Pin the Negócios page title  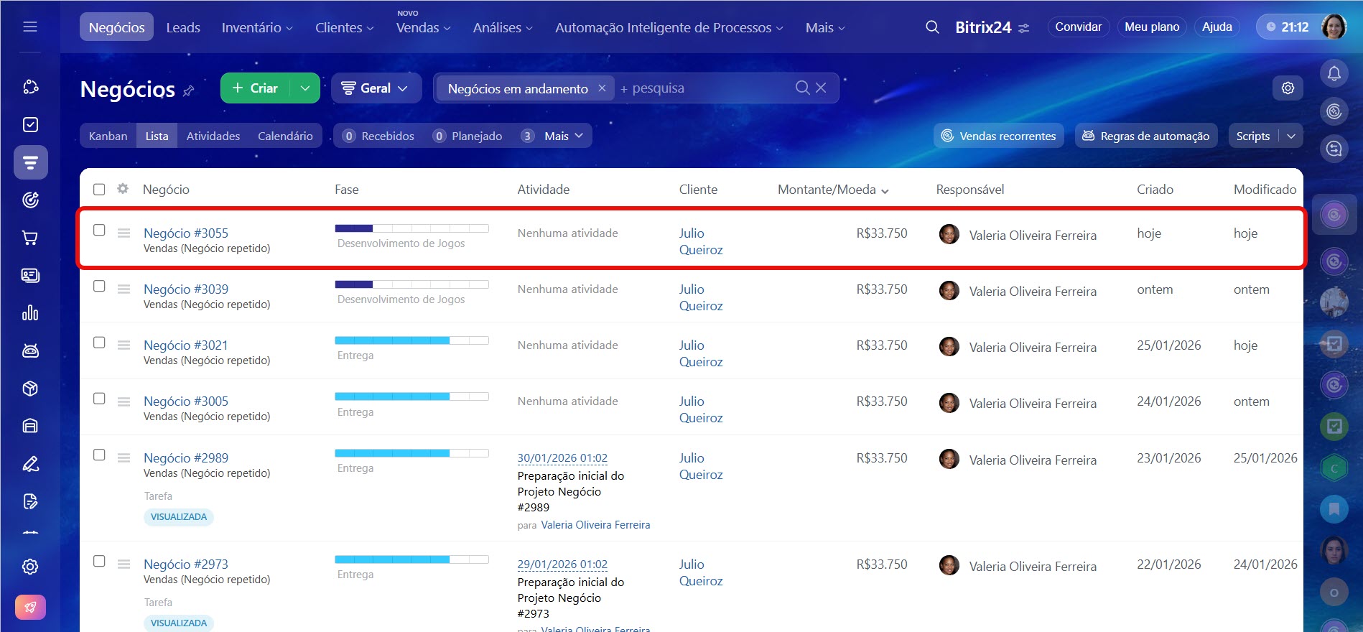click(189, 91)
